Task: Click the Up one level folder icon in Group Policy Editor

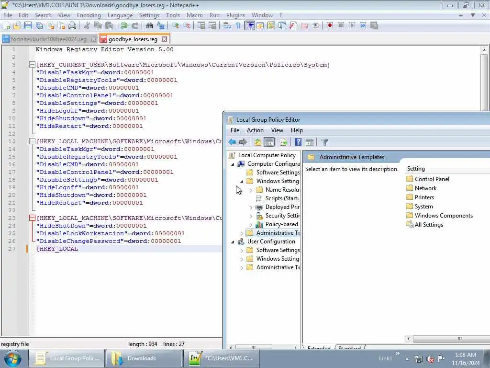Action: click(x=257, y=142)
